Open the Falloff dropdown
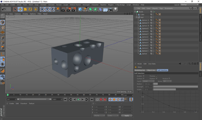This screenshot has height=120, width=202. [x=148, y=81]
